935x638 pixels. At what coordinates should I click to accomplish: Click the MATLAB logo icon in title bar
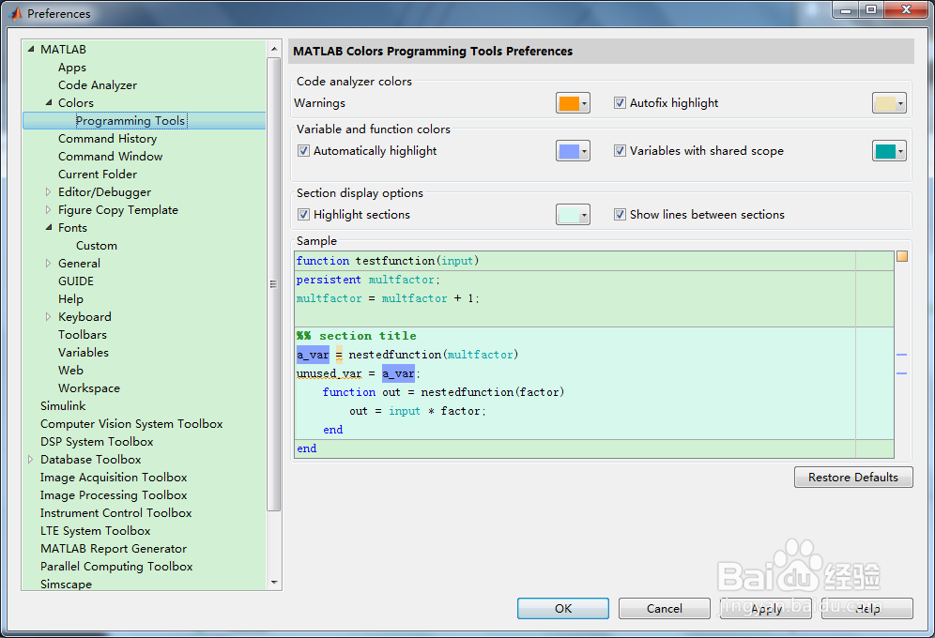pyautogui.click(x=16, y=13)
